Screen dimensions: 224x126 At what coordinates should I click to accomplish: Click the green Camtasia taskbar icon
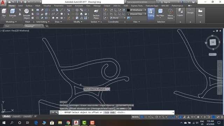[x=84, y=123]
